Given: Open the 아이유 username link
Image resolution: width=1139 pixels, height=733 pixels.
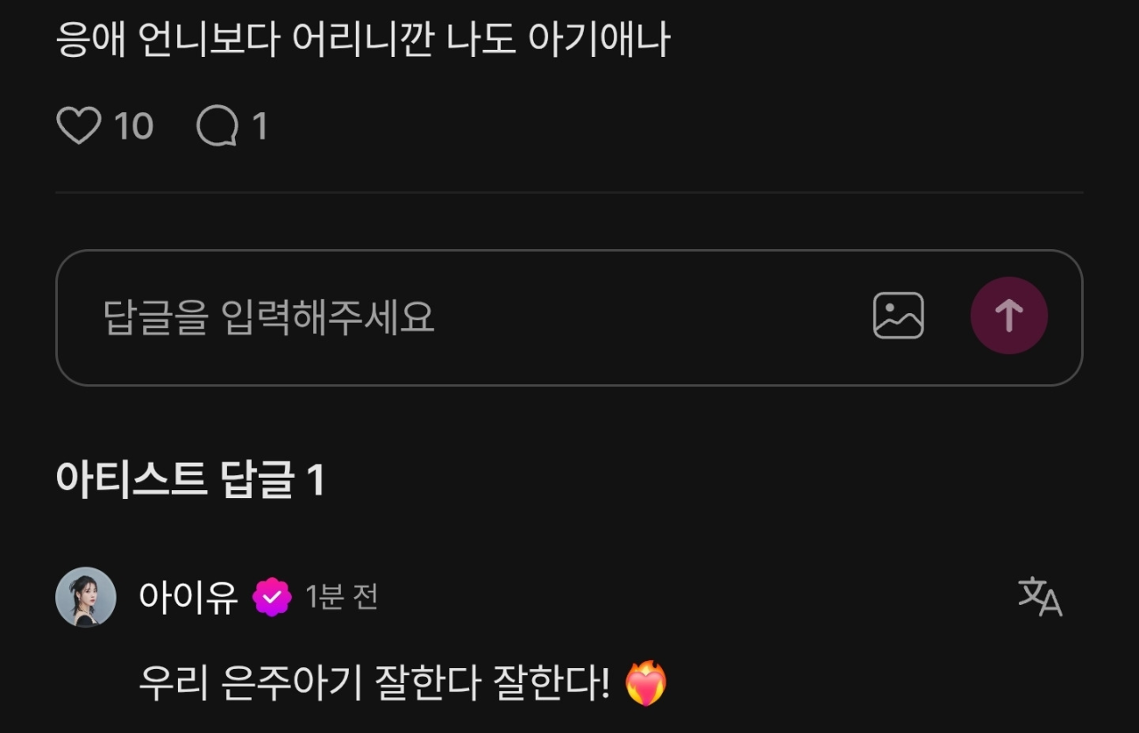Looking at the screenshot, I should [189, 597].
